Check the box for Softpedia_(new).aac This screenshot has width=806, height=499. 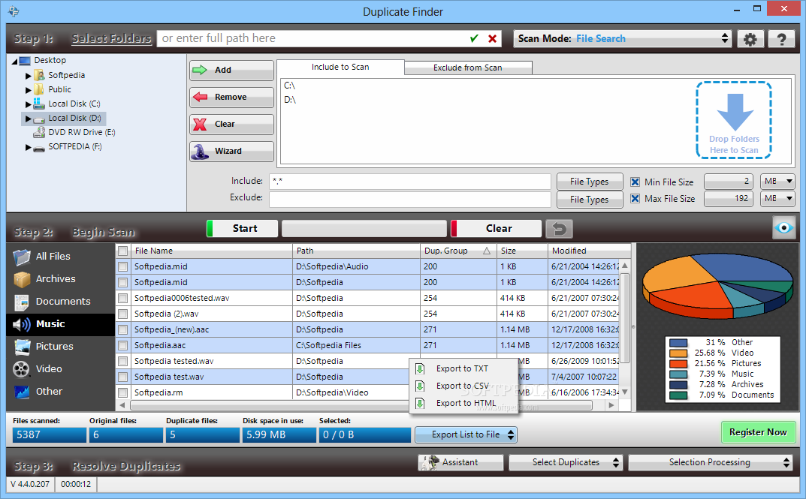coord(123,330)
